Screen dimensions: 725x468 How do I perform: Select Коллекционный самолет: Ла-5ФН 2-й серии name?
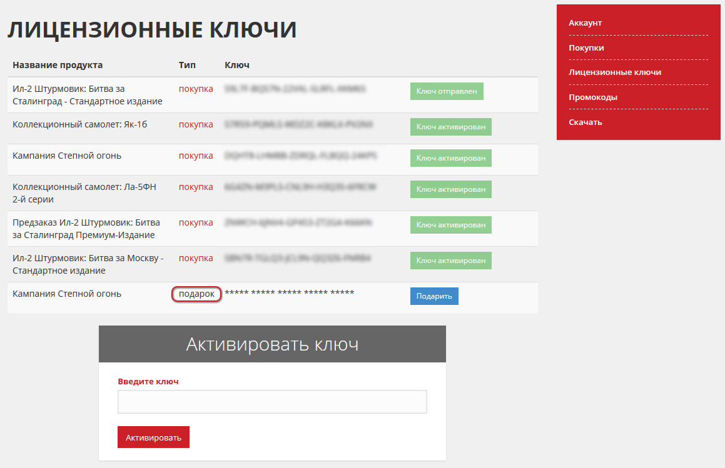click(x=84, y=192)
